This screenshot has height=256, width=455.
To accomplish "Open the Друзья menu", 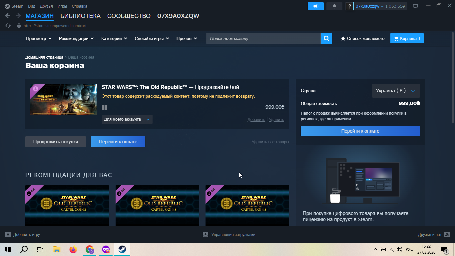I will 46,6.
